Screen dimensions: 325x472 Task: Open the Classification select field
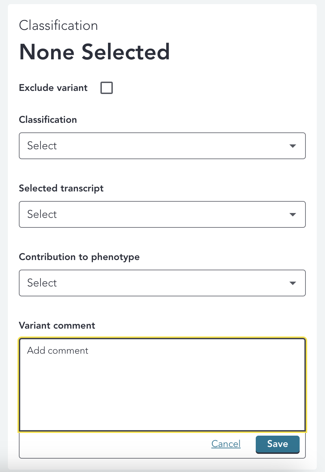[x=162, y=146]
